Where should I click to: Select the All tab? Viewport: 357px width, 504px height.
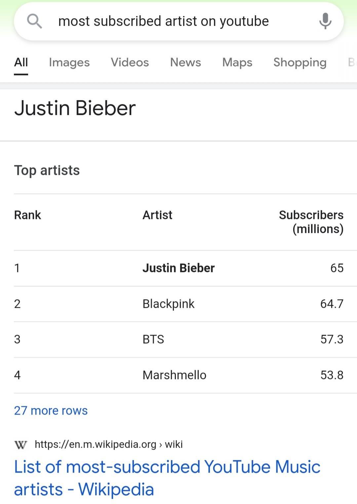click(21, 62)
